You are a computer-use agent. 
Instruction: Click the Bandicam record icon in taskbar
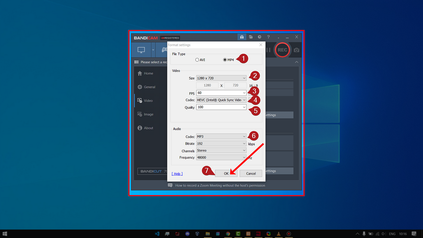(x=289, y=234)
